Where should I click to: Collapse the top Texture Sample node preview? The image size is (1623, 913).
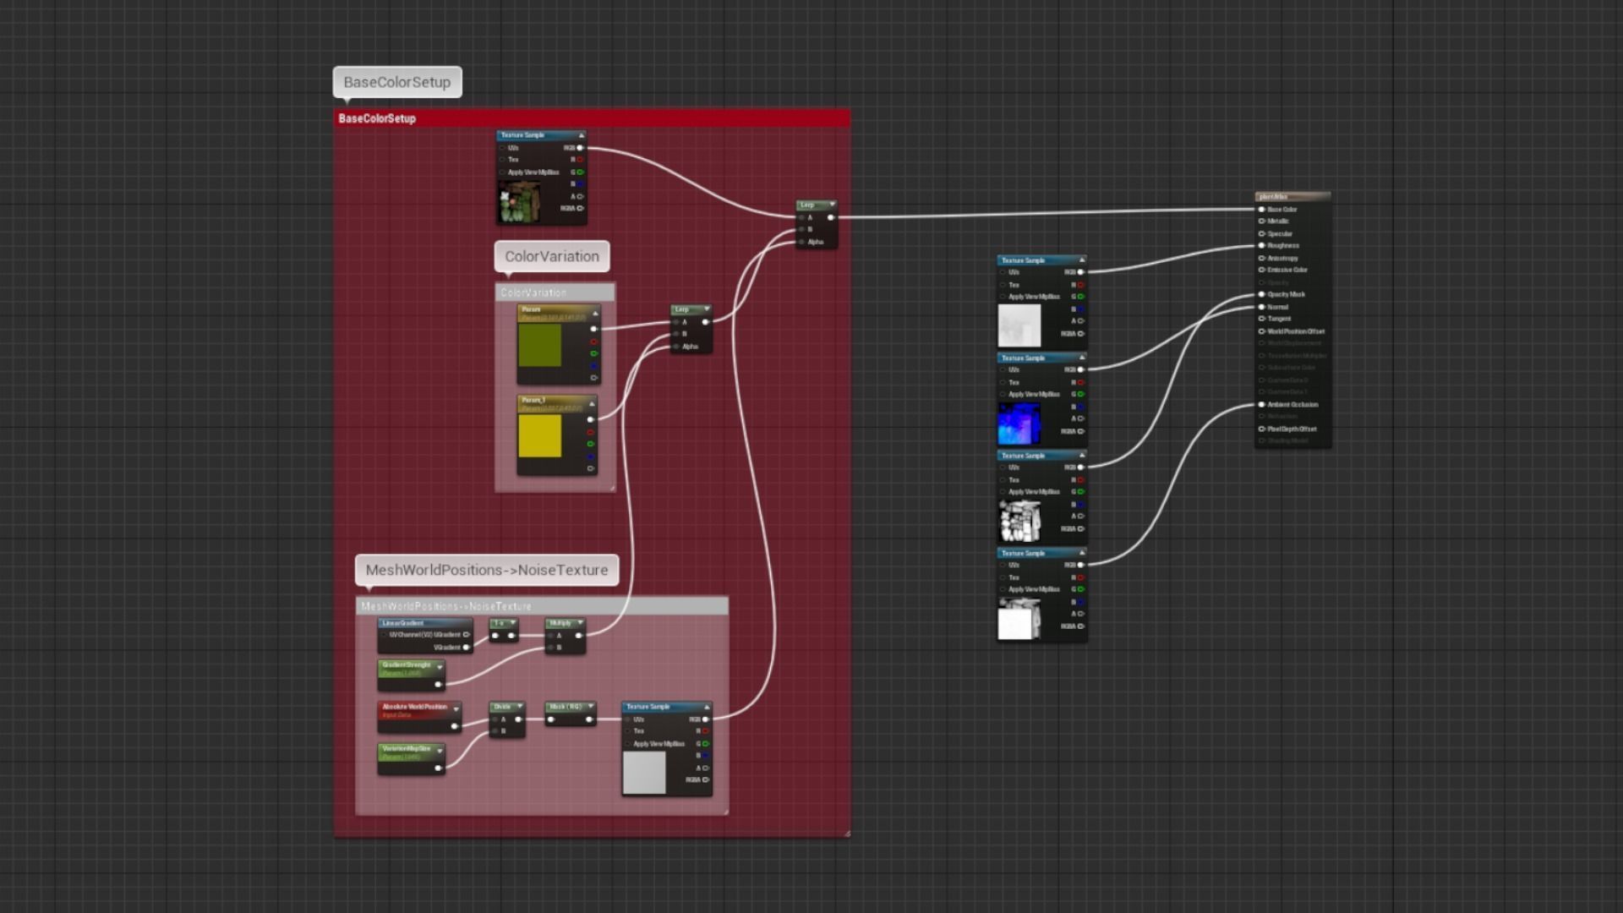[x=581, y=135]
